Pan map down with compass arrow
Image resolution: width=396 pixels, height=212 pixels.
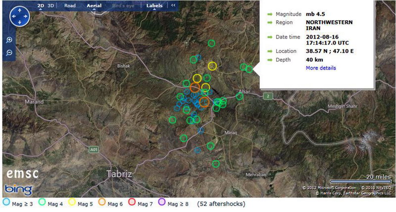click(x=20, y=22)
